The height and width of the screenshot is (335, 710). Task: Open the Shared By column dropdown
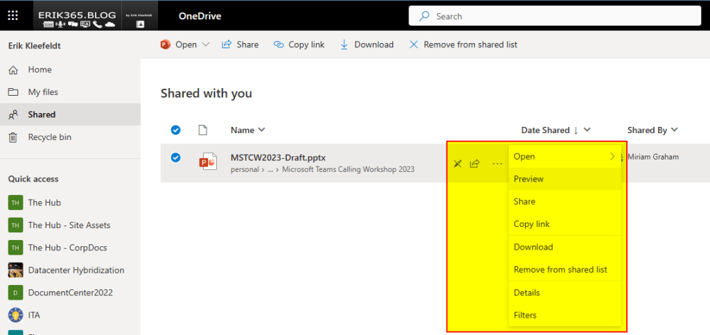[674, 130]
